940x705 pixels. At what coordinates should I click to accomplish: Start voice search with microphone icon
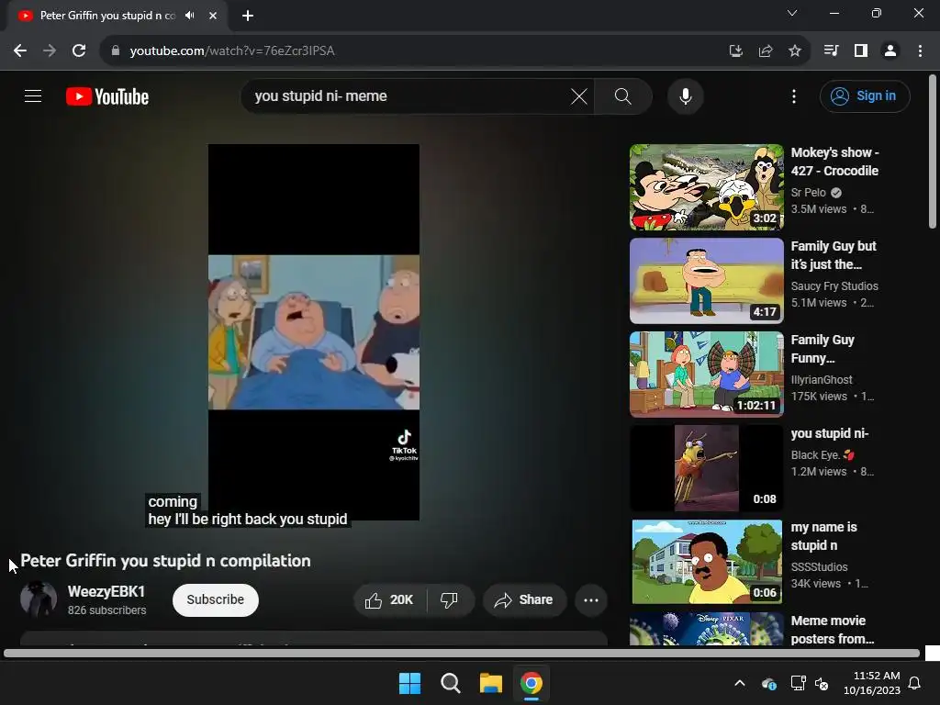pos(685,95)
